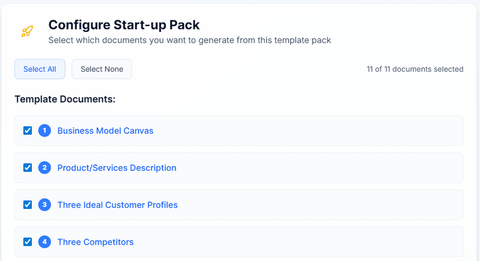Click the number 3 badge icon

[45, 204]
